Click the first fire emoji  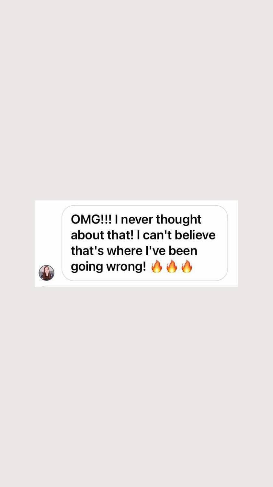click(156, 266)
